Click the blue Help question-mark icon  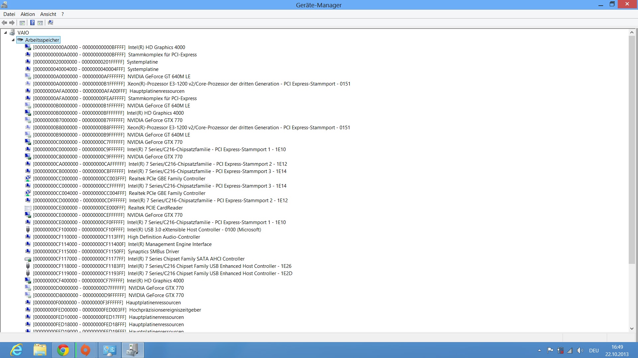tap(32, 23)
